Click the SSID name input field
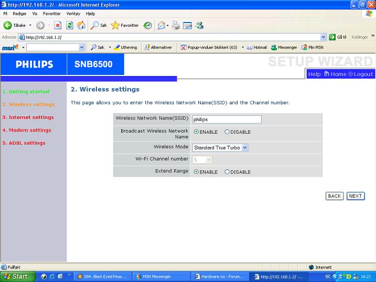This screenshot has width=376, height=282. point(227,120)
